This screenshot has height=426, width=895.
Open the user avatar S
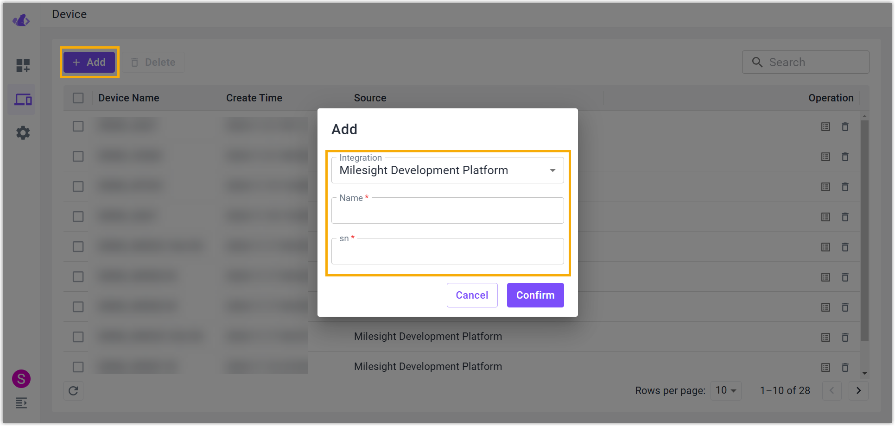(21, 379)
